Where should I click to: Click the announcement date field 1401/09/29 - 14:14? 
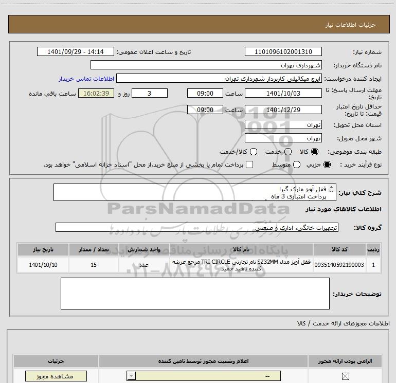point(76,51)
